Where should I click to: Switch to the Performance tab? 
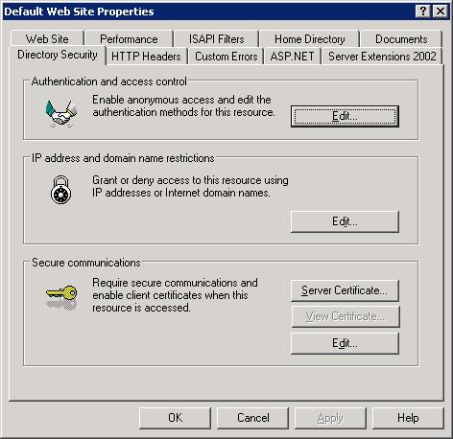(129, 39)
